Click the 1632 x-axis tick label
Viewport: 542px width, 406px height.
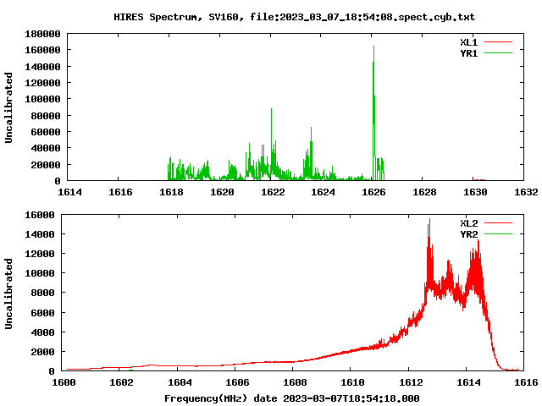pos(526,192)
